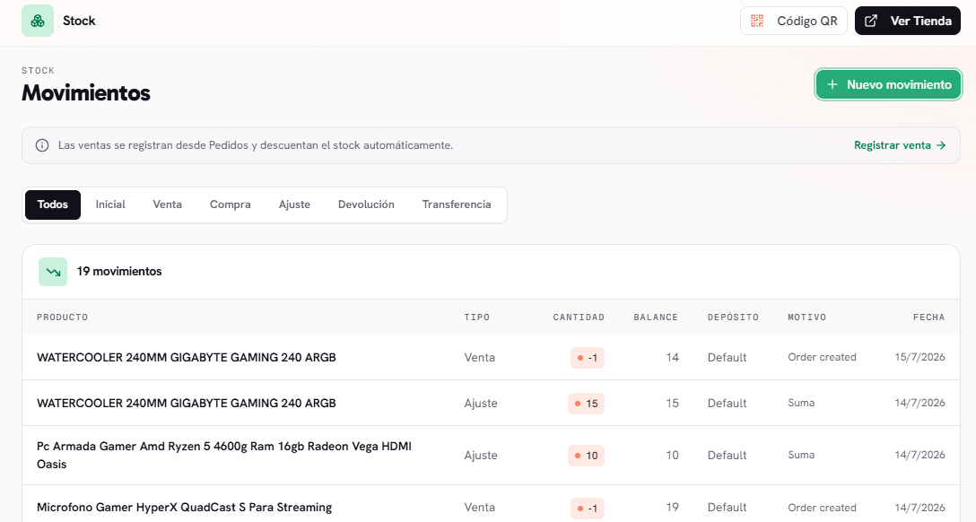Click the WATERCOOLER product dated 15/7/2026

point(186,358)
